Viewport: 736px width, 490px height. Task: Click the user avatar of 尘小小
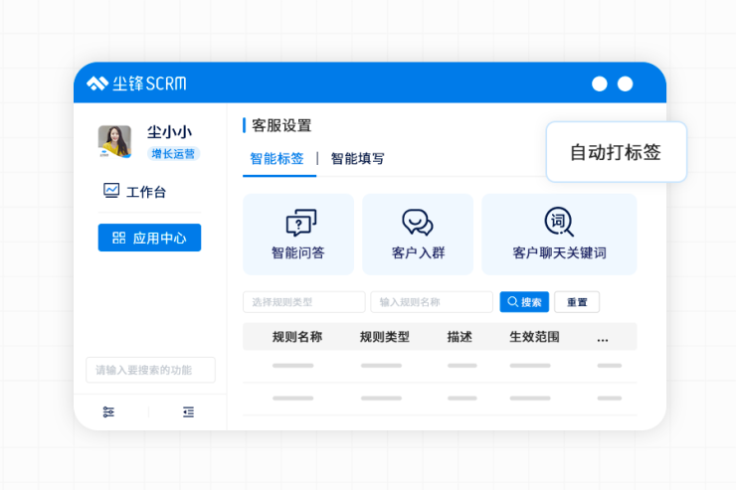click(114, 142)
